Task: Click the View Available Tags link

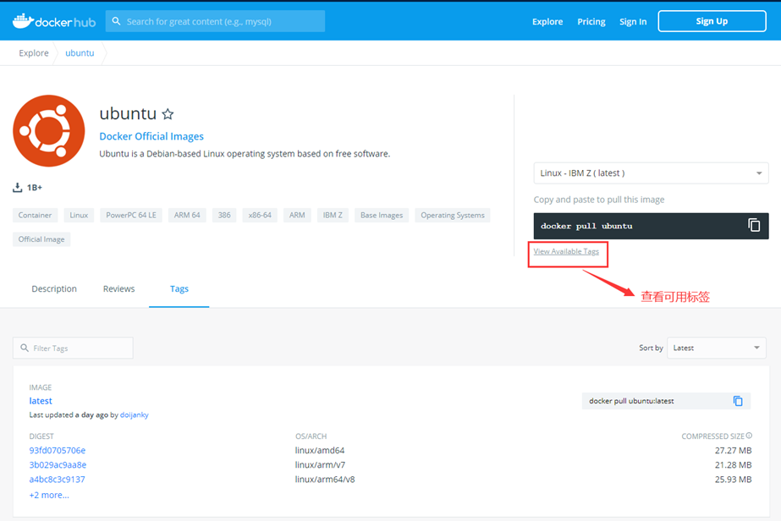Action: tap(566, 251)
